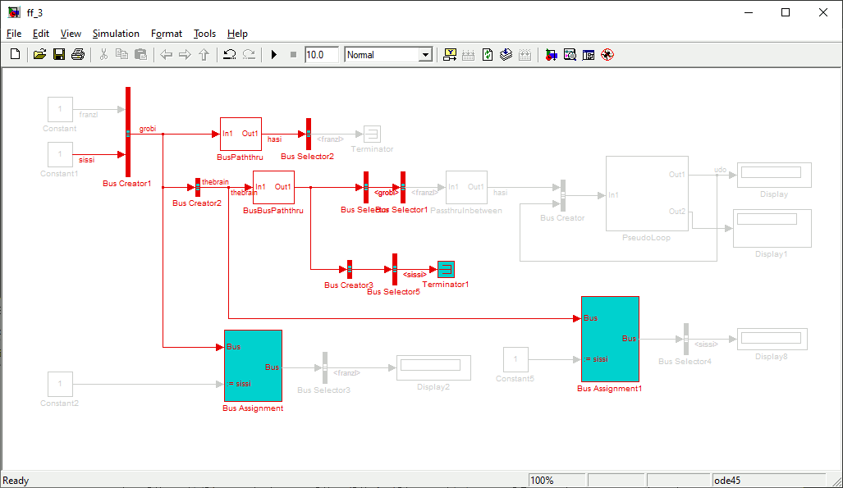Image resolution: width=843 pixels, height=488 pixels.
Task: Select the Display1 block
Action: tap(772, 228)
